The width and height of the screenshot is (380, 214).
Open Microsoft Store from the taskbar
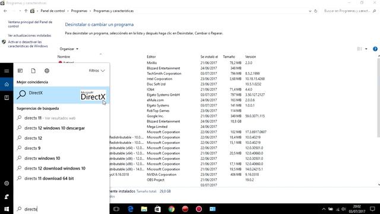coord(157,209)
